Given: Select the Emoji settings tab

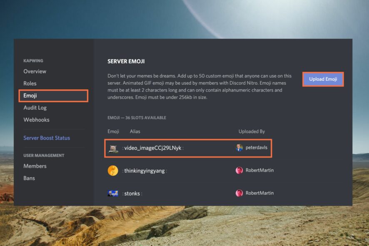Looking at the screenshot, I should tap(31, 95).
